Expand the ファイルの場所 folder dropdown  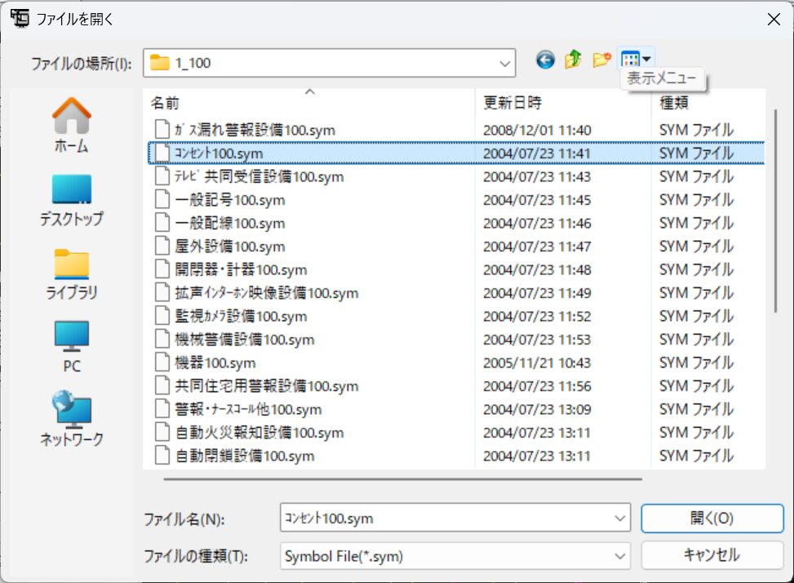[504, 64]
